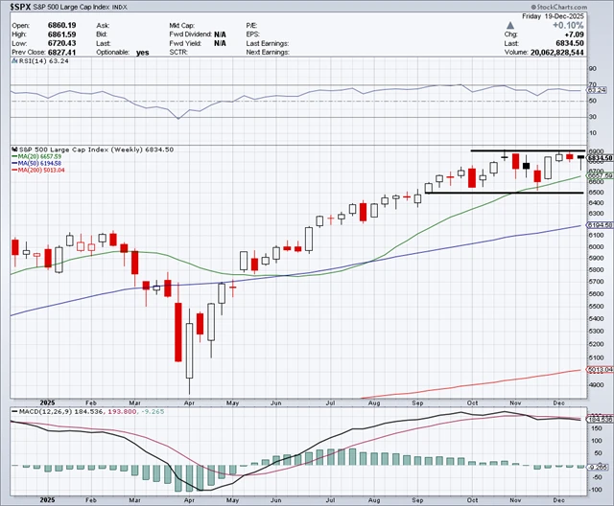Click the up-arrow change indicator triangle
Screen dimensions: 614x506
pyautogui.click(x=509, y=26)
